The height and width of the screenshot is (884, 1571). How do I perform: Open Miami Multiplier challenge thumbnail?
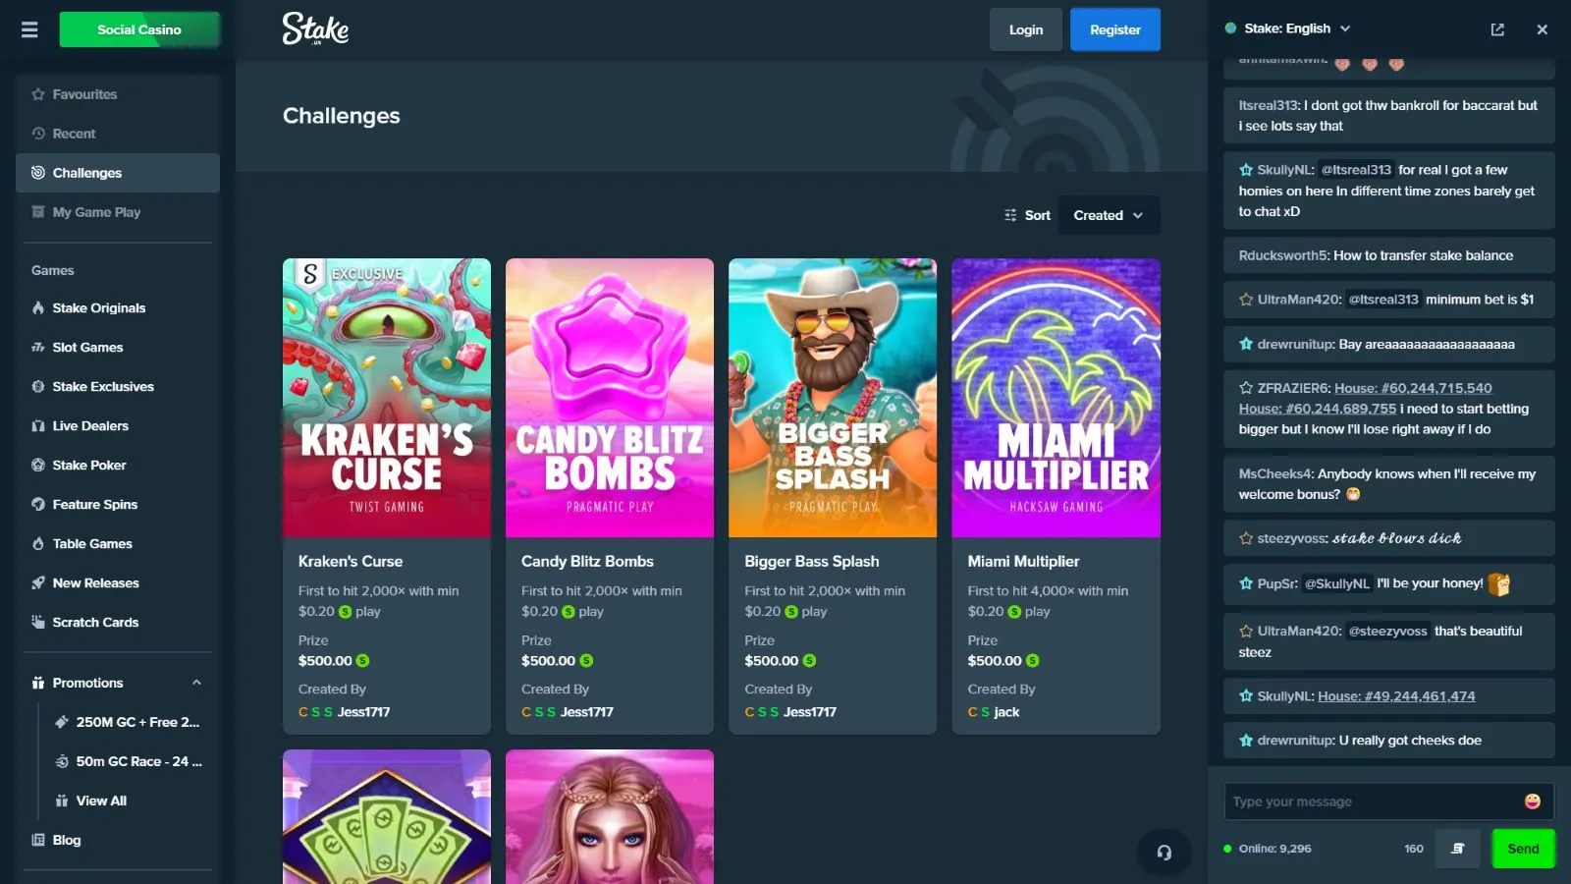point(1056,398)
